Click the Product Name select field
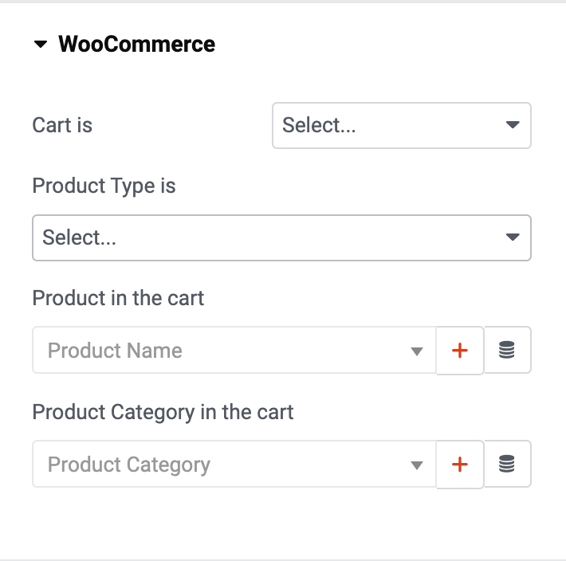This screenshot has height=561, width=566. coord(234,351)
